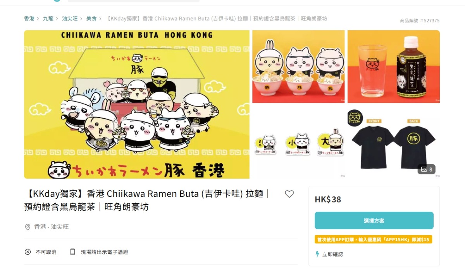This screenshot has width=465, height=271.
Task: Click the 不可取消 cancel-policy icon
Action: 28,252
